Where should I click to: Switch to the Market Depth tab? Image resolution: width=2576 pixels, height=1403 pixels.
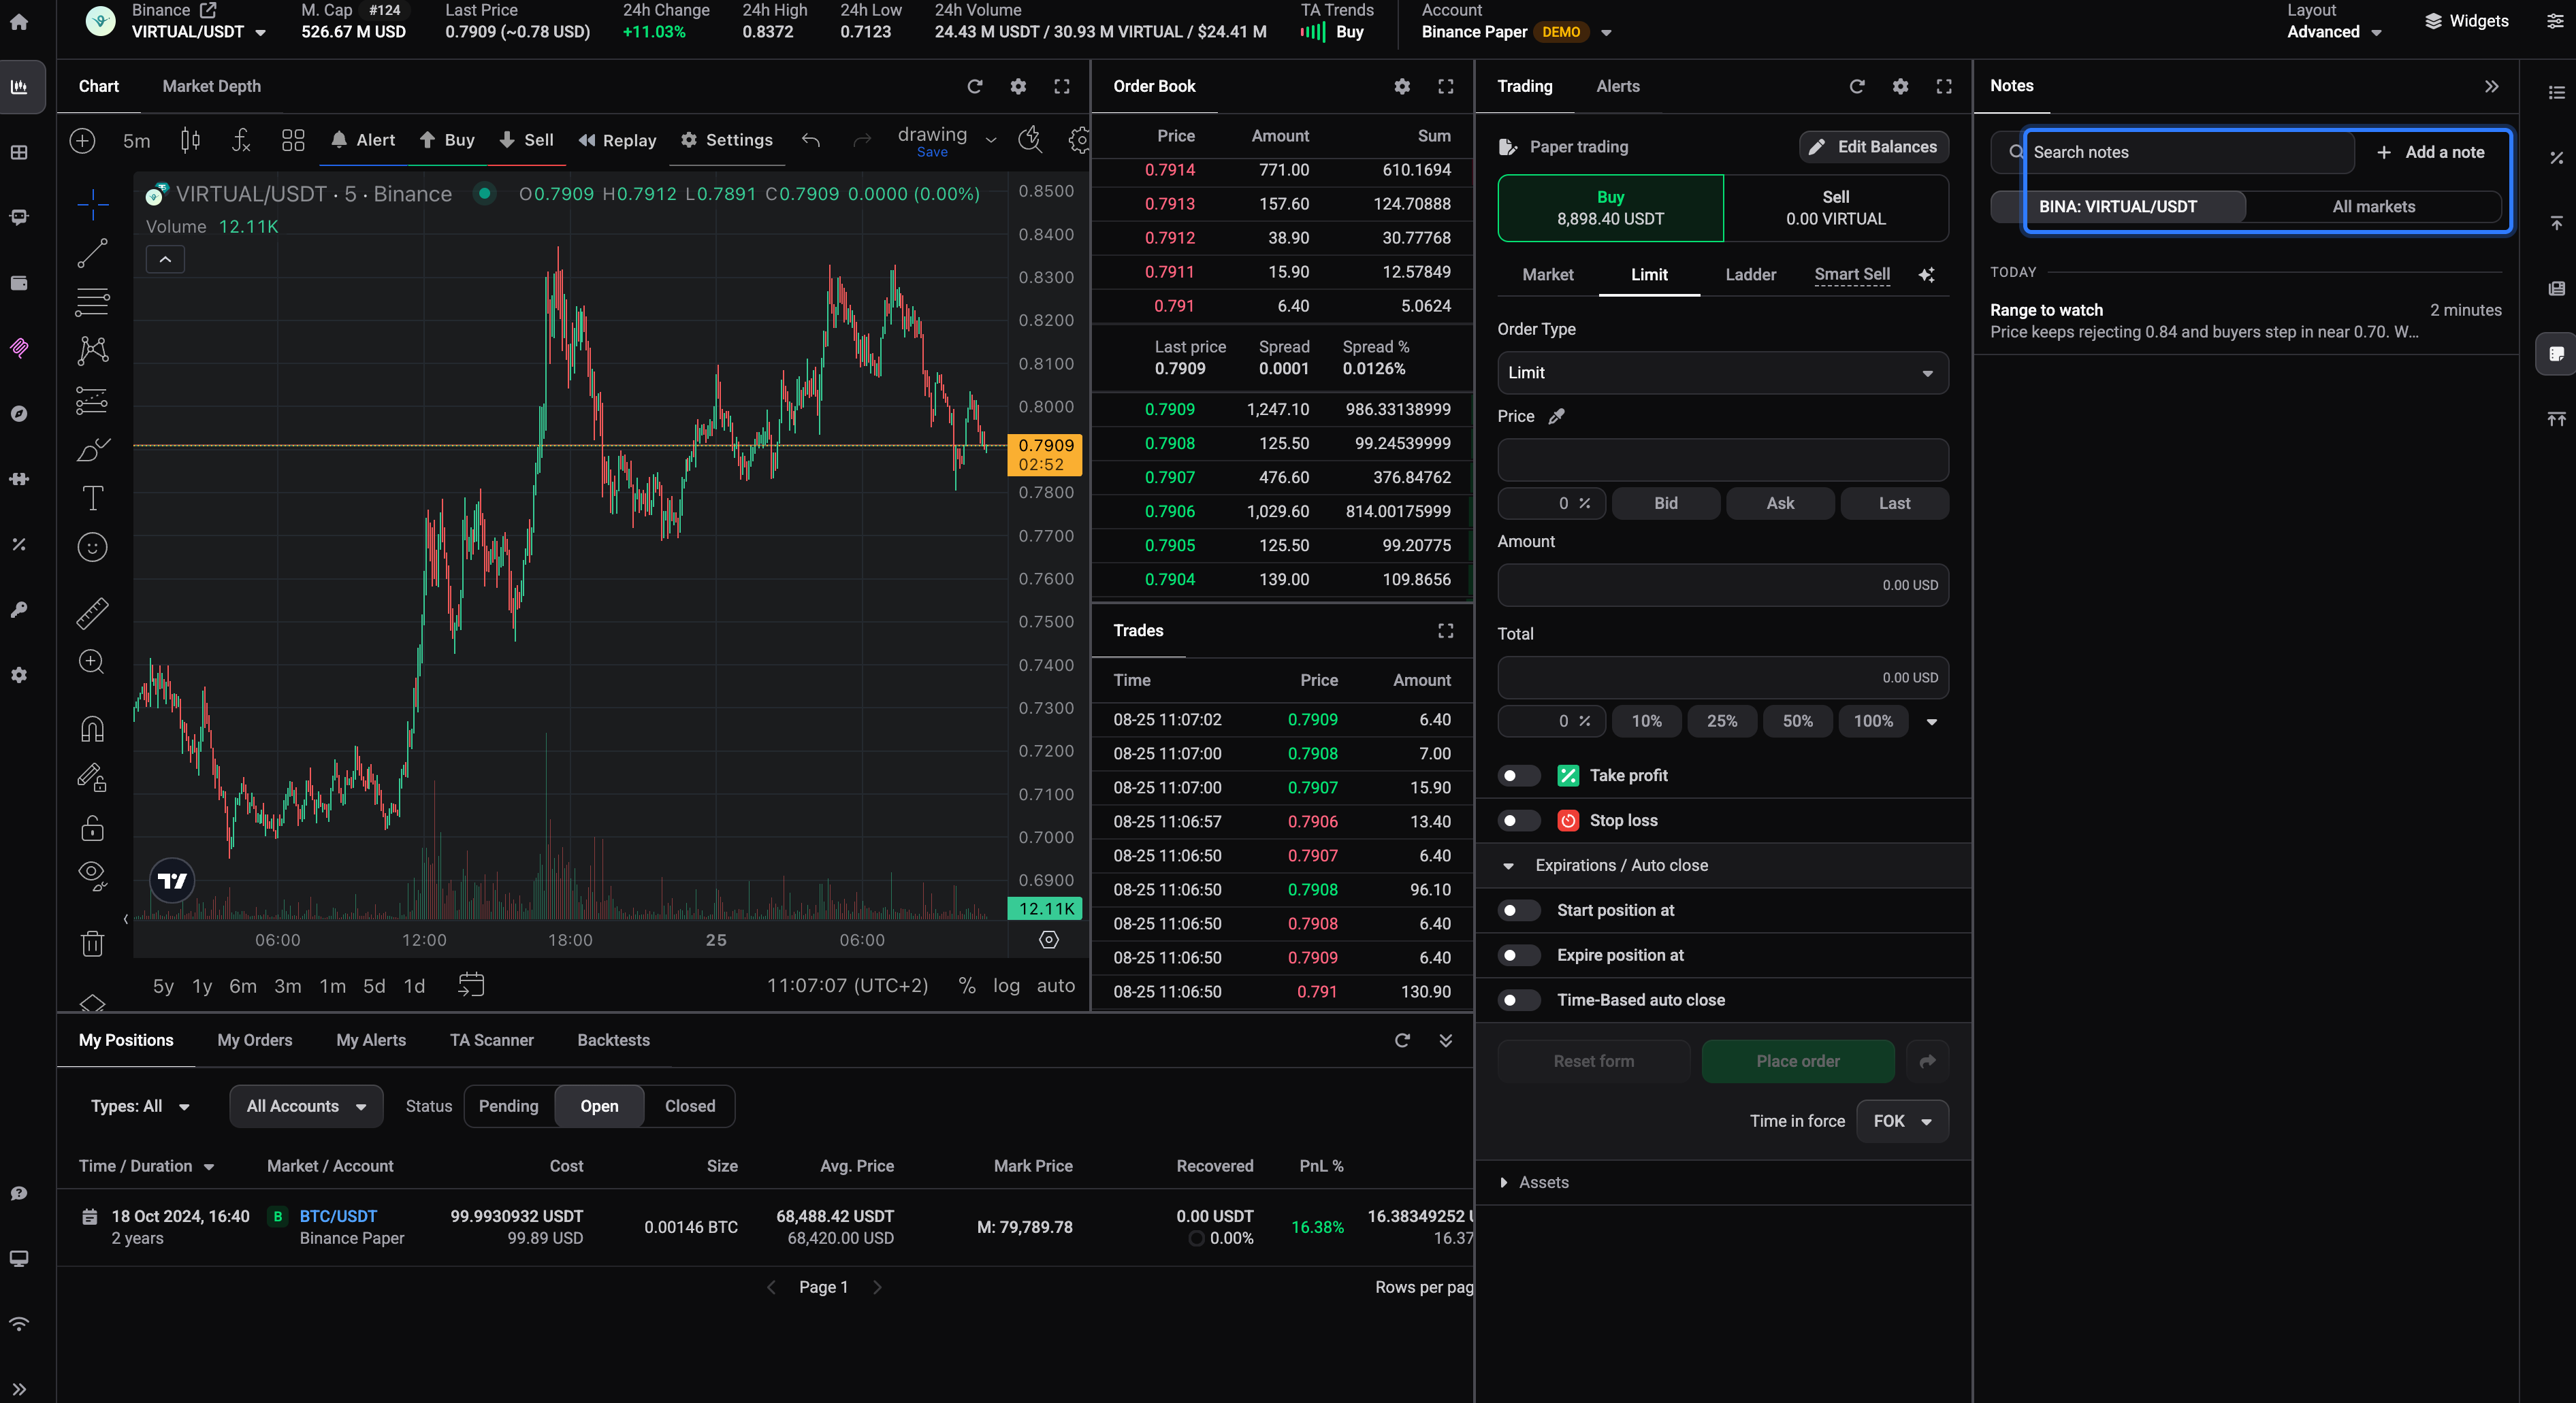(x=211, y=86)
